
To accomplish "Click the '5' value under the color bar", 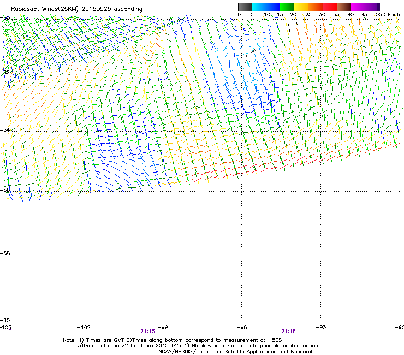I will click(x=252, y=15).
